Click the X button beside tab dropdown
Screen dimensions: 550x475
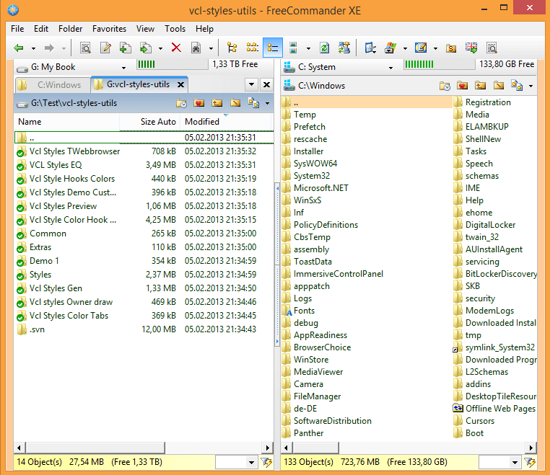266,84
